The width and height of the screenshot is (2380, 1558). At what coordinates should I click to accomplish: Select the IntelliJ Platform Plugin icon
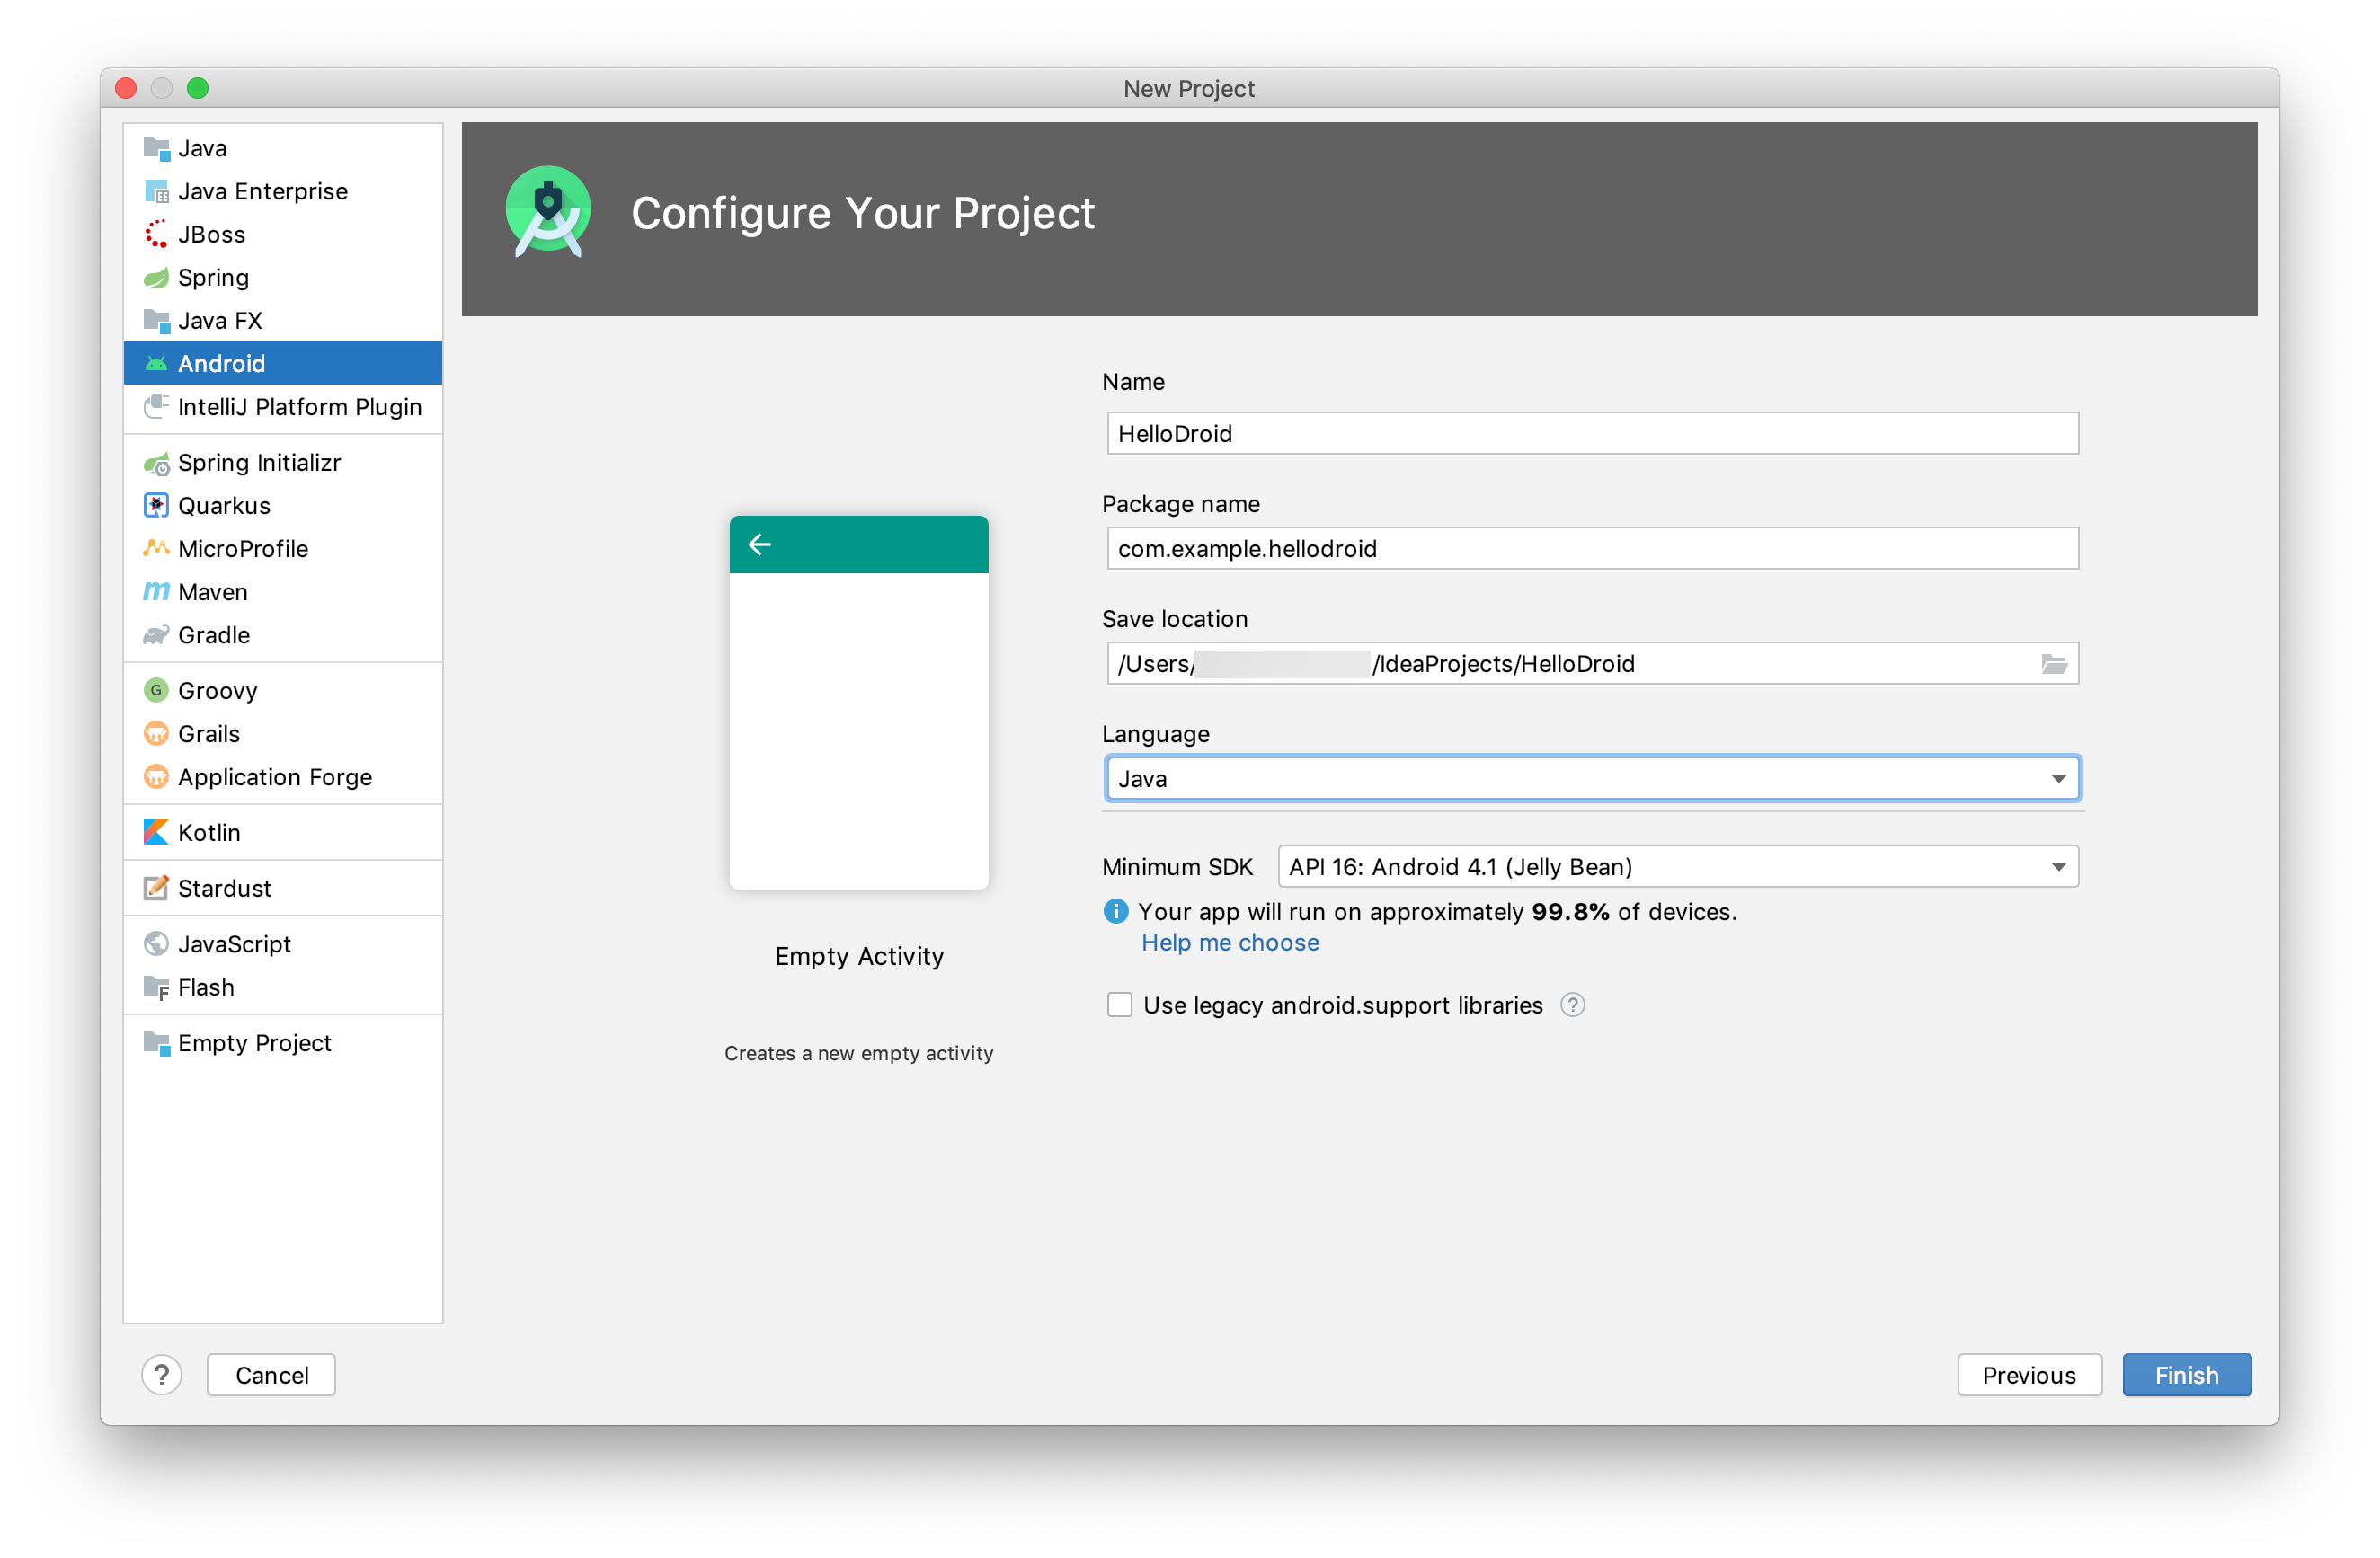(x=156, y=407)
